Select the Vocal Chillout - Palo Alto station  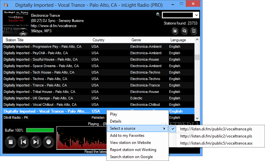pos(99,105)
